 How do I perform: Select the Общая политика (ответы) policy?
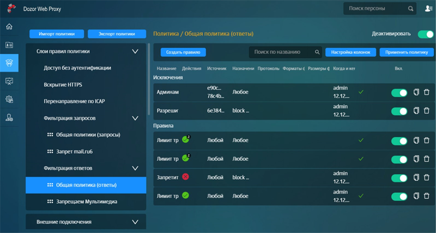coord(86,185)
